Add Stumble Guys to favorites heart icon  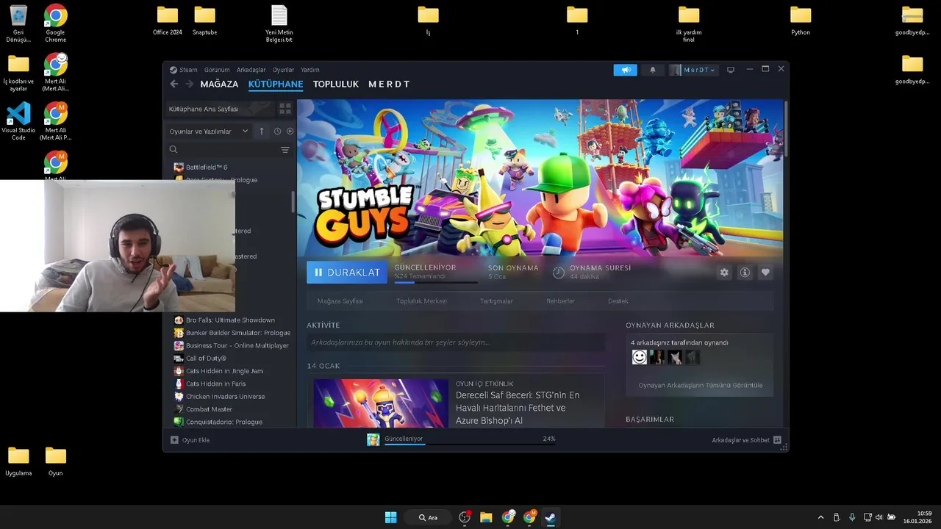[765, 273]
